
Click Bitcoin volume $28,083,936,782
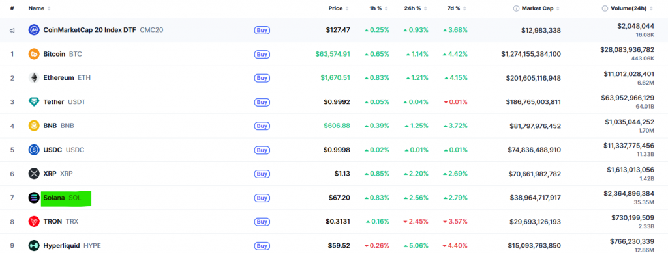pyautogui.click(x=627, y=49)
